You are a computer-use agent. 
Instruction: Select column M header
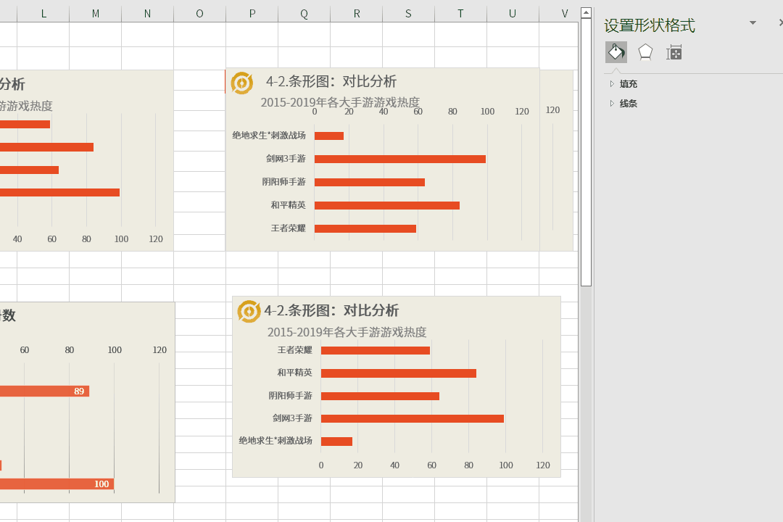coord(96,14)
